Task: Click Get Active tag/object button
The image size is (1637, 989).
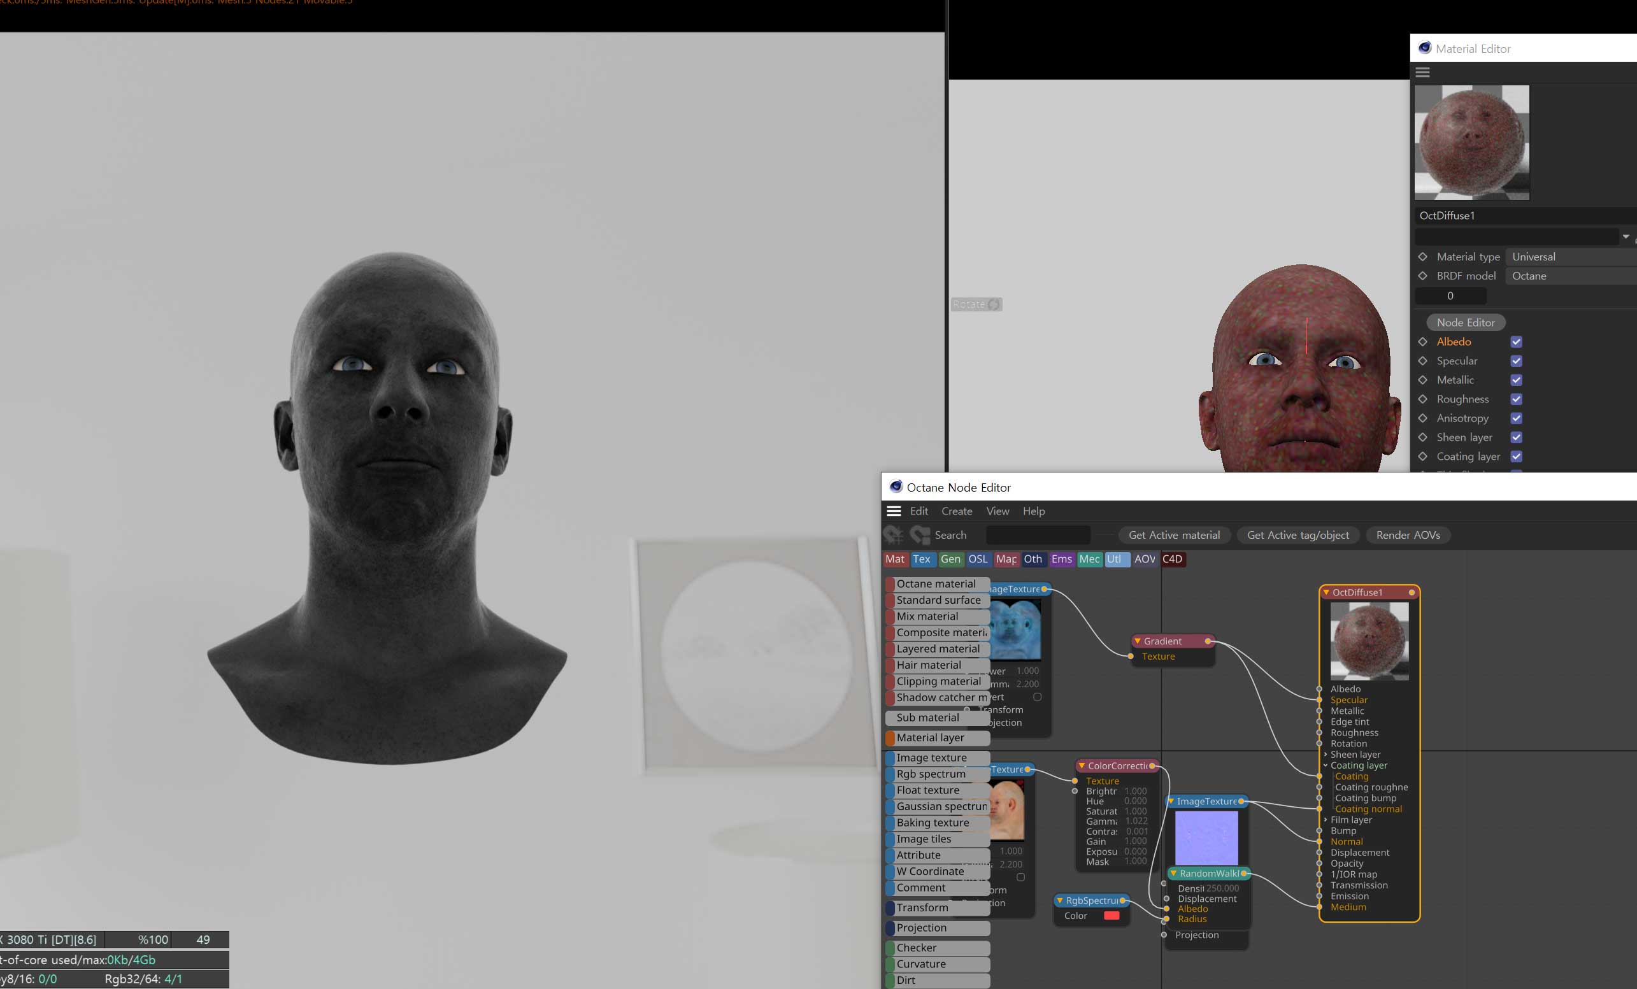Action: [1297, 536]
